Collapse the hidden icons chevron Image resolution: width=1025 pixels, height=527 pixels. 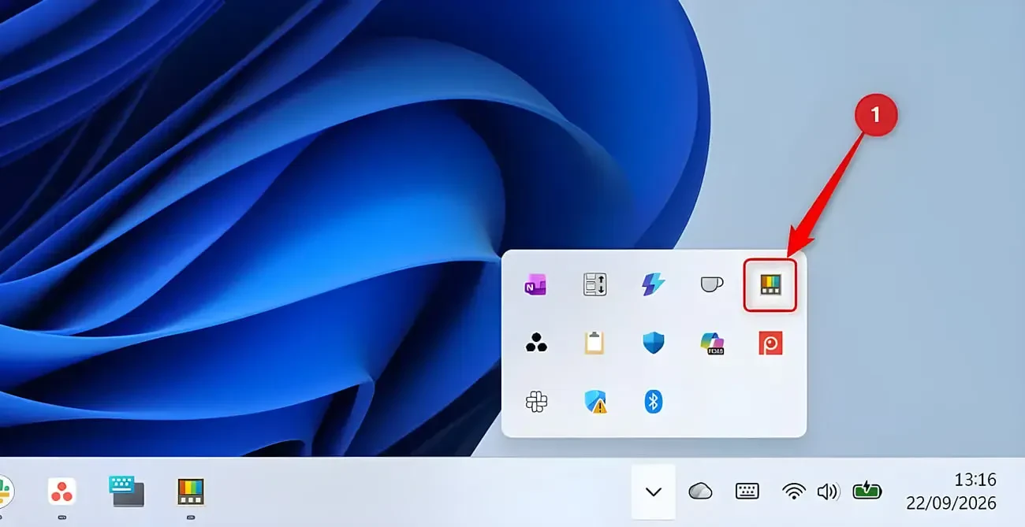[654, 492]
